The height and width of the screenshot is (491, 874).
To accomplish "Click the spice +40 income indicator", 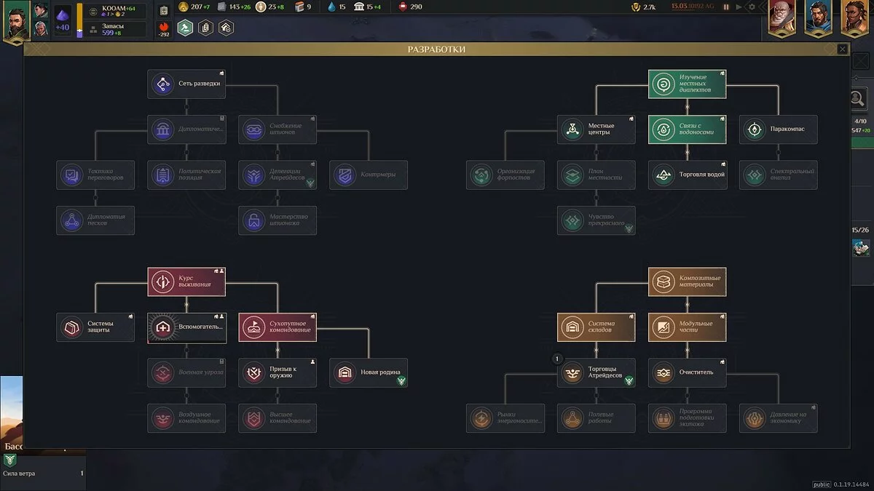I will (63, 20).
